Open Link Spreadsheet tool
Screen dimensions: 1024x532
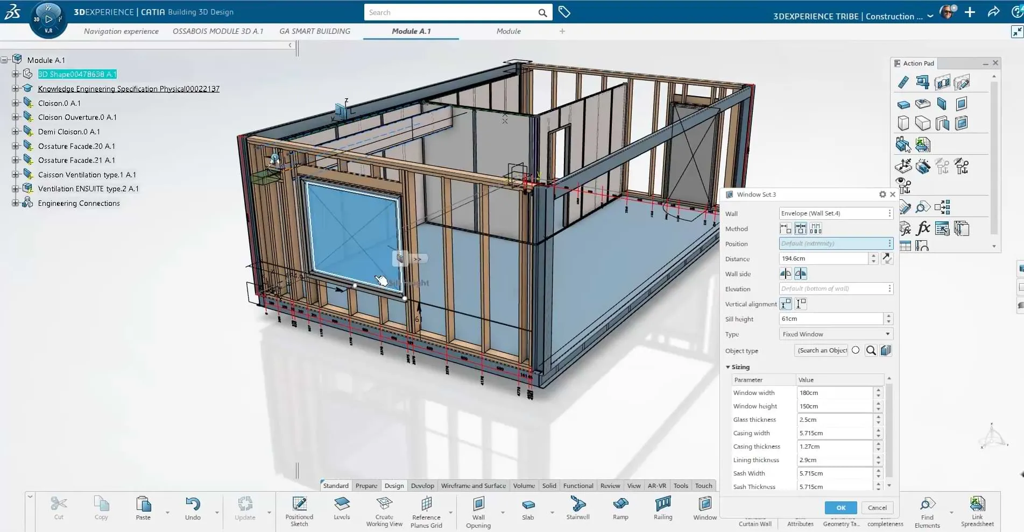click(x=977, y=512)
